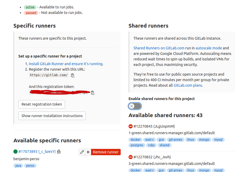Viewport: 235px width, 172px height.
Task: Reset the registration token
Action: [x=42, y=104]
